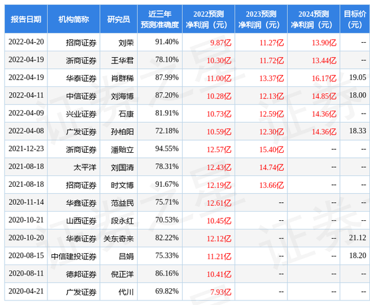
Task: Click institution 太平洋
Action: [85, 167]
